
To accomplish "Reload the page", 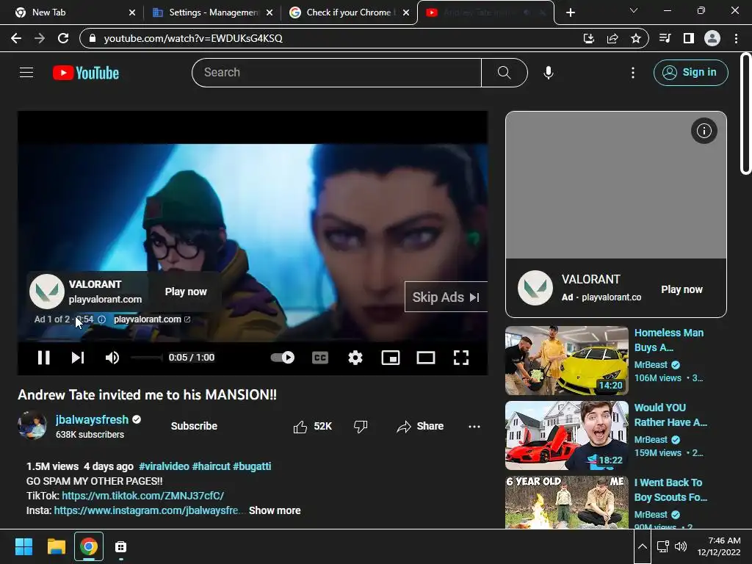I will point(63,38).
